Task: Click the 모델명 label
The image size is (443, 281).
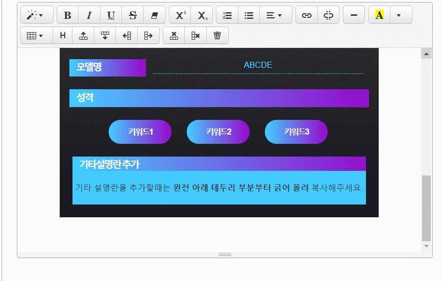Action: coord(108,68)
